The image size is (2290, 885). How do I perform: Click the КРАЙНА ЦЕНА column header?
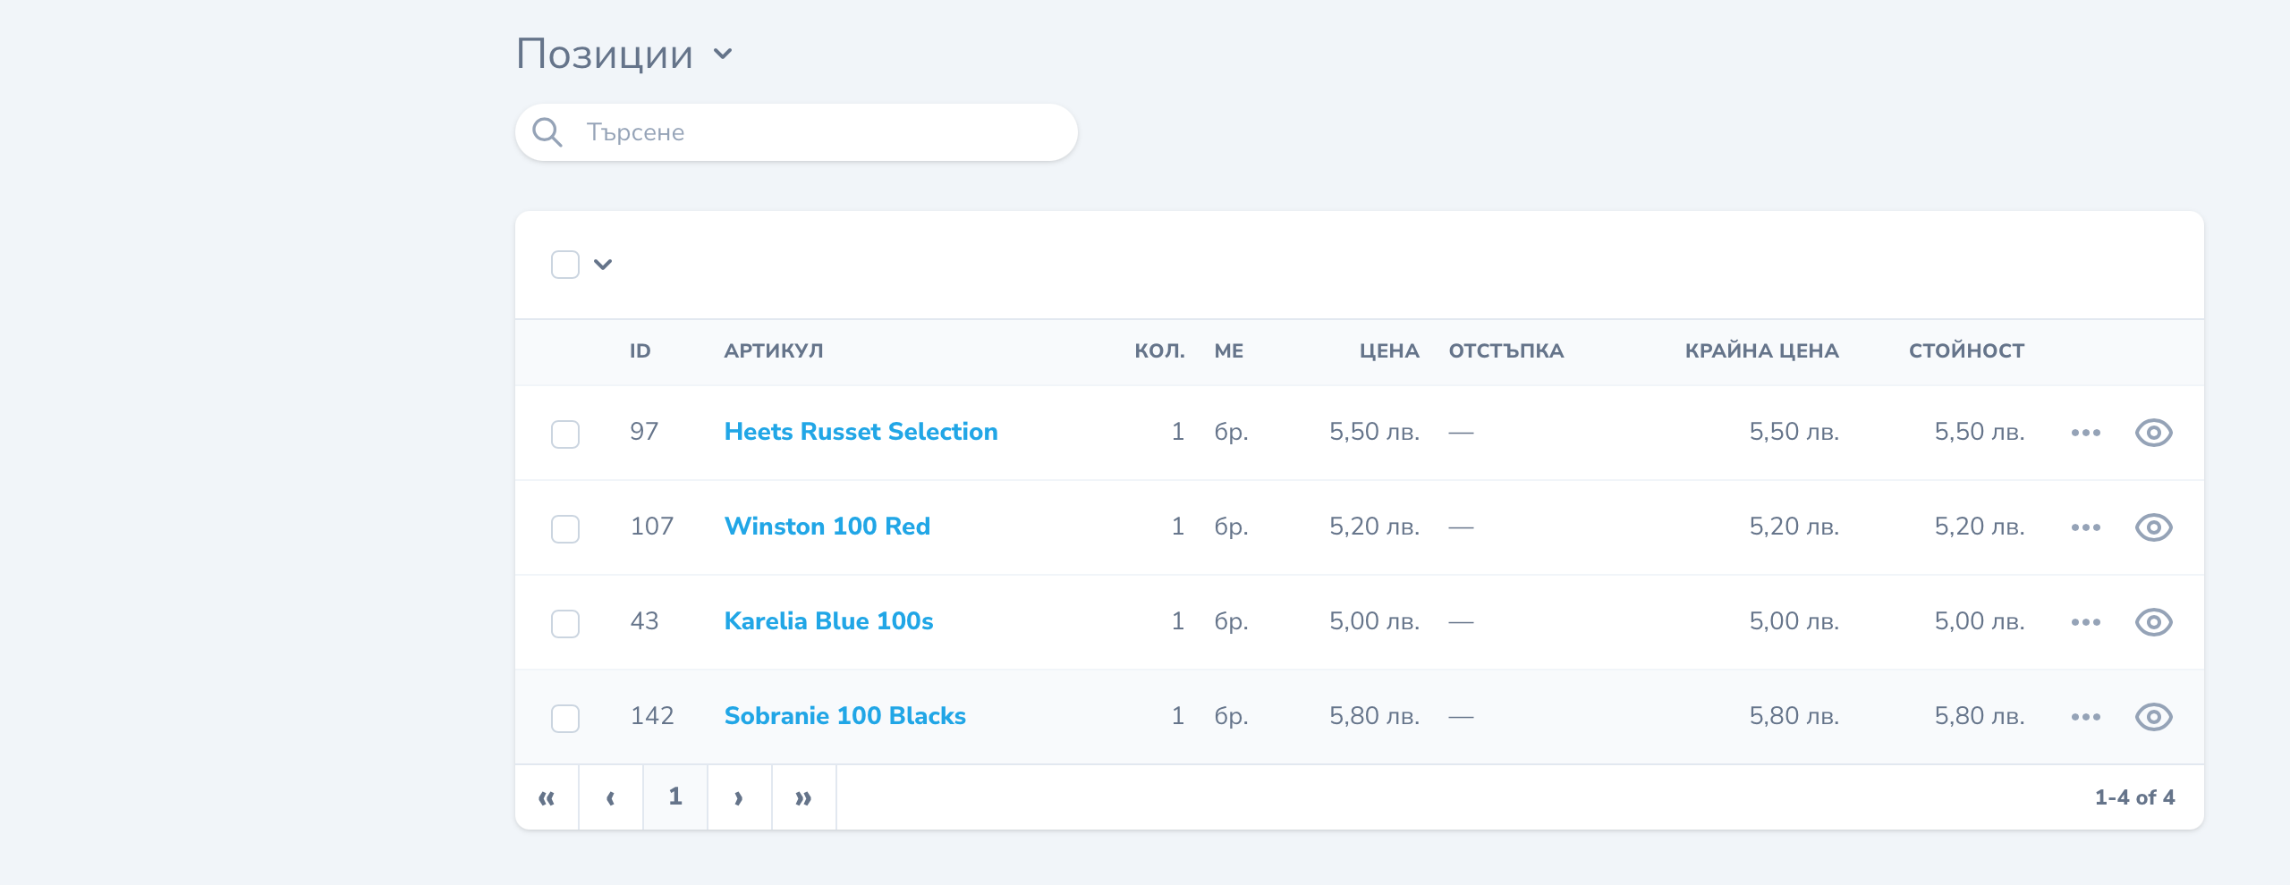pyautogui.click(x=1761, y=351)
